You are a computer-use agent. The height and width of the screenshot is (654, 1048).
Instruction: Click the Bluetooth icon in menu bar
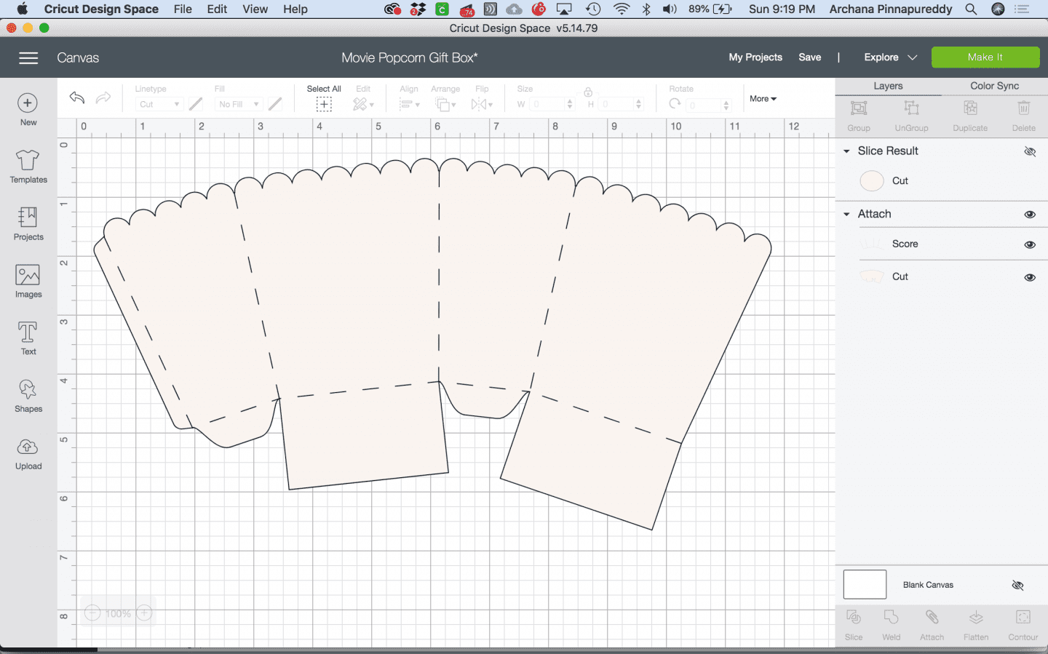point(646,9)
